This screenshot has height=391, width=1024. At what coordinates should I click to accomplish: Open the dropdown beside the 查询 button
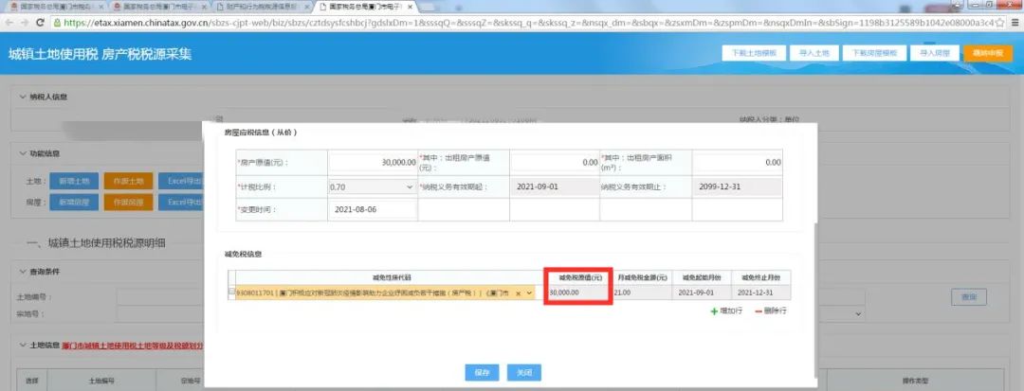pos(857,313)
